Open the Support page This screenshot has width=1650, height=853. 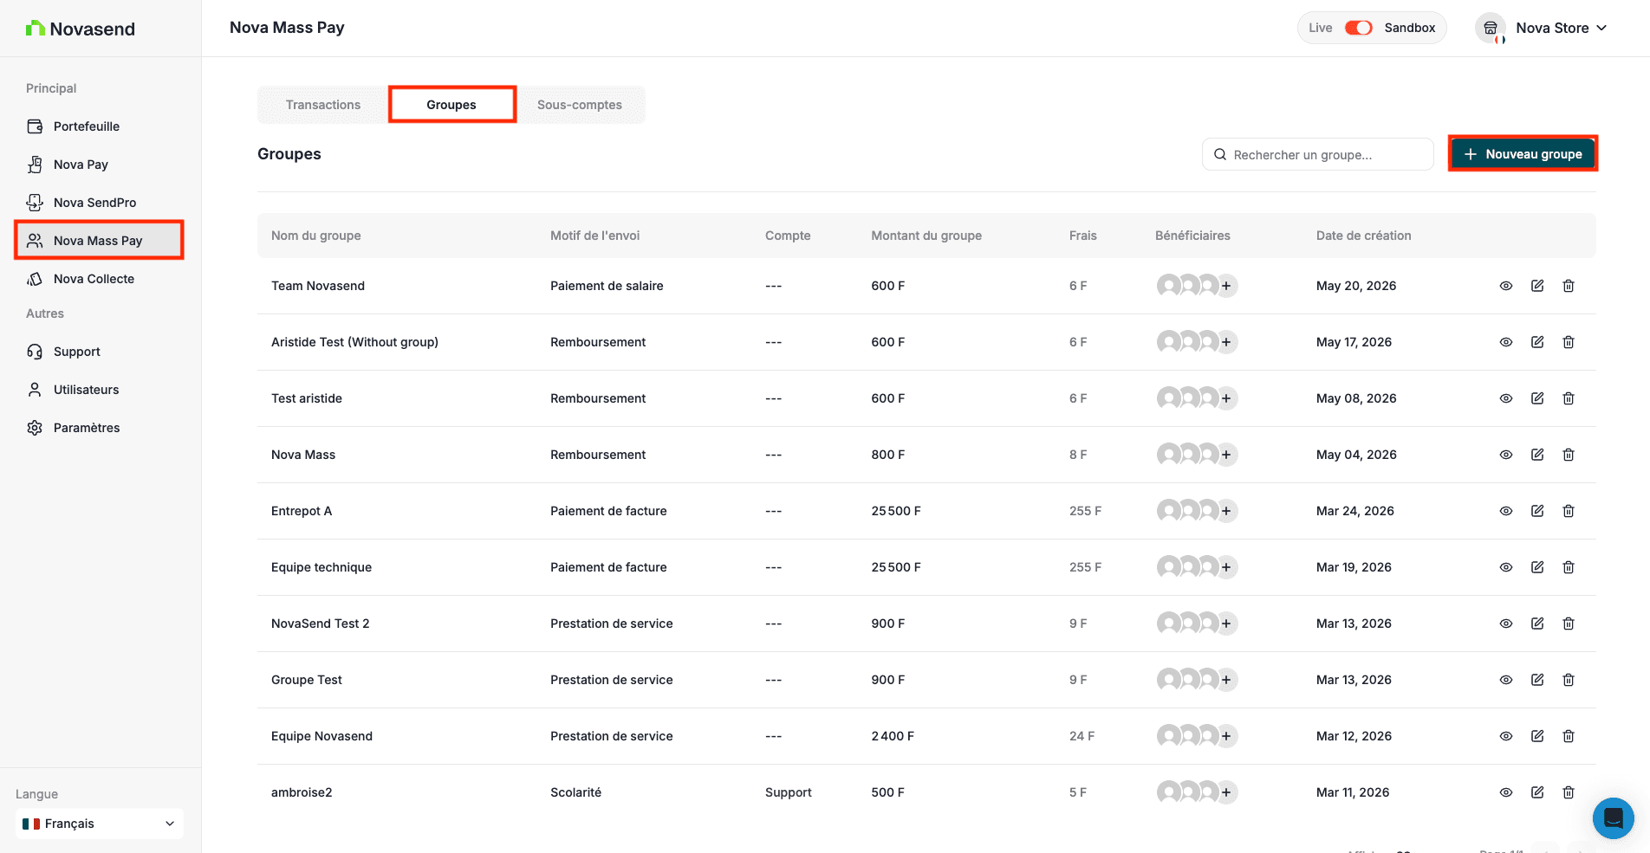[x=100, y=352]
